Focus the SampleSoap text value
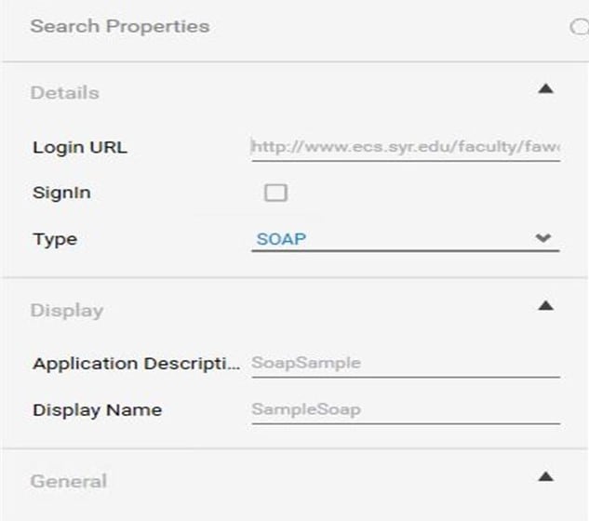589x521 pixels. (x=306, y=409)
